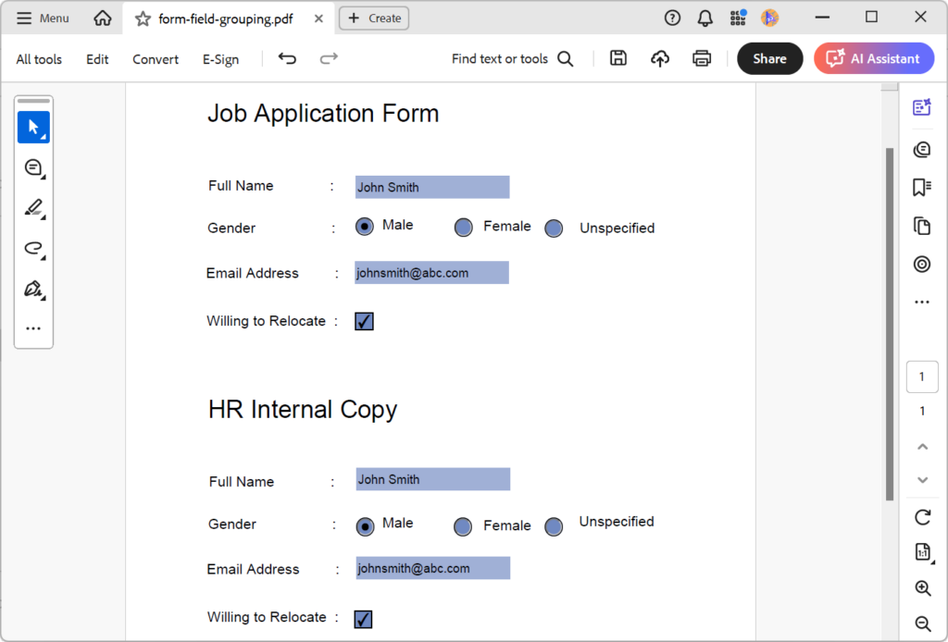Viewport: 948px width, 642px height.
Task: Select the Highlight tool
Action: (33, 208)
